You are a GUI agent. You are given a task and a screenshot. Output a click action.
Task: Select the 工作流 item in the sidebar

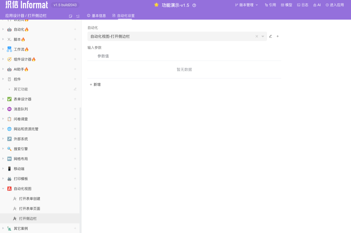(x=21, y=49)
